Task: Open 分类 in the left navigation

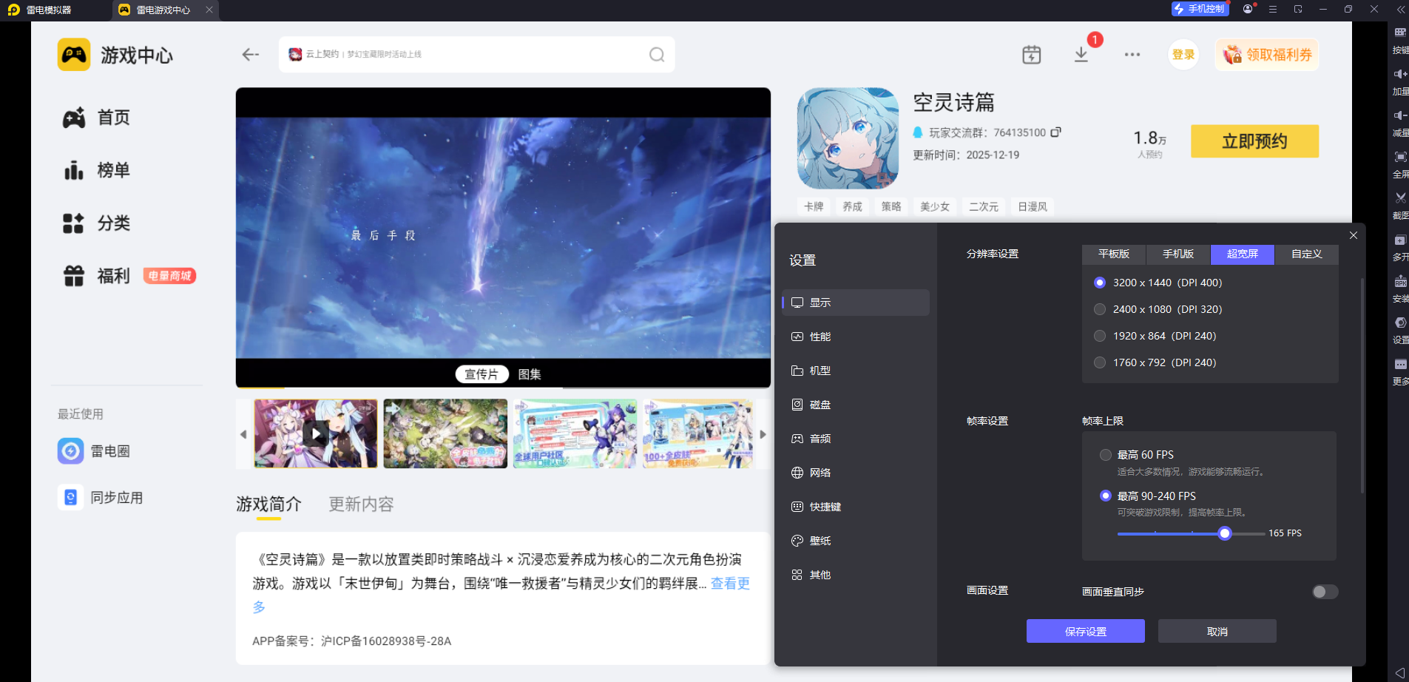Action: click(96, 223)
